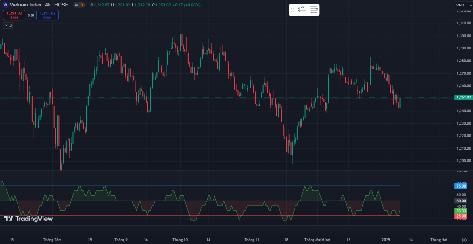473x244 pixels.
Task: Click the red 25.00 lower band label
Action: (x=461, y=216)
